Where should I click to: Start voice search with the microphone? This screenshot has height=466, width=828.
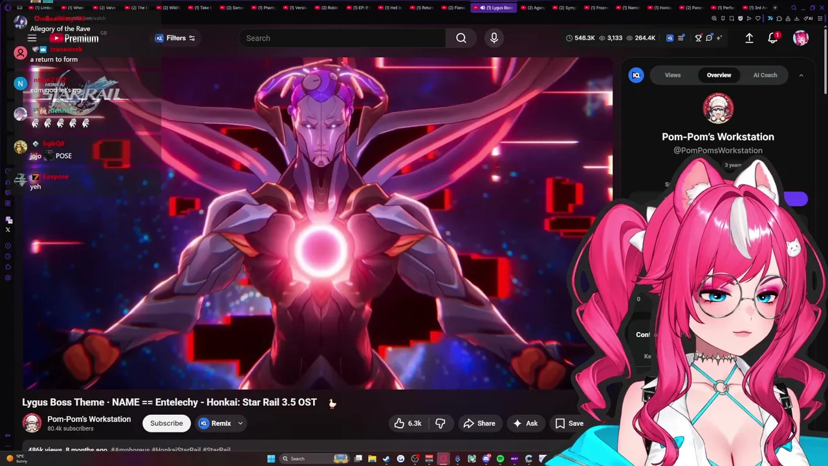pos(494,38)
